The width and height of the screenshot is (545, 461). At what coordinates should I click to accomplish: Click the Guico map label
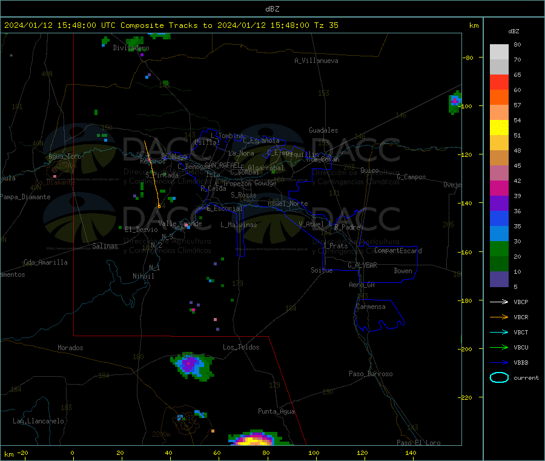369,171
